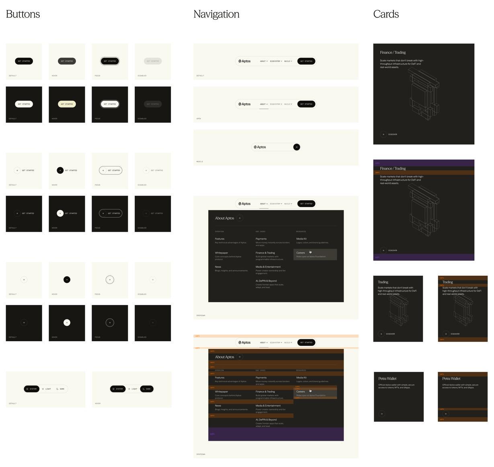The image size is (494, 467).
Task: Open Features in the About Aptos dropdown panel
Action: tap(219, 239)
